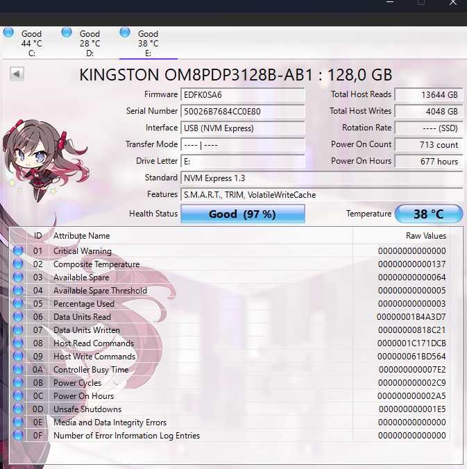Click the previous disk arrow button
The height and width of the screenshot is (469, 467).
[17, 74]
